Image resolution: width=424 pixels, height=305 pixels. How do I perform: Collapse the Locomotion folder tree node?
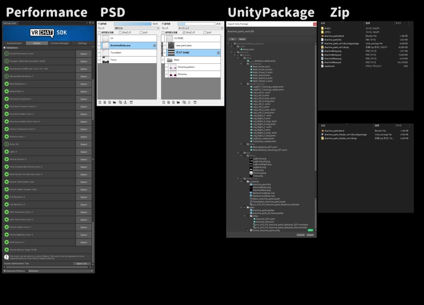(x=241, y=64)
